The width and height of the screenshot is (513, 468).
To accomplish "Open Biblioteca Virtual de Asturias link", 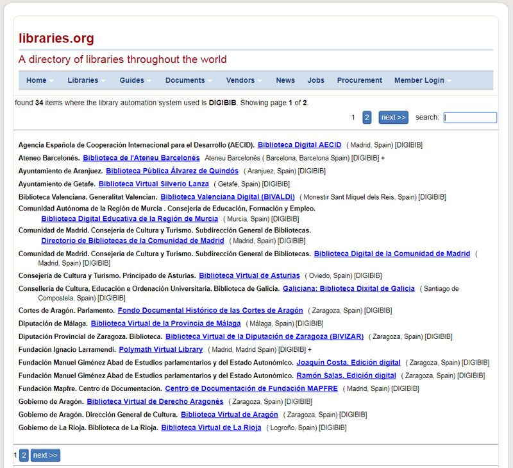I will point(249,276).
